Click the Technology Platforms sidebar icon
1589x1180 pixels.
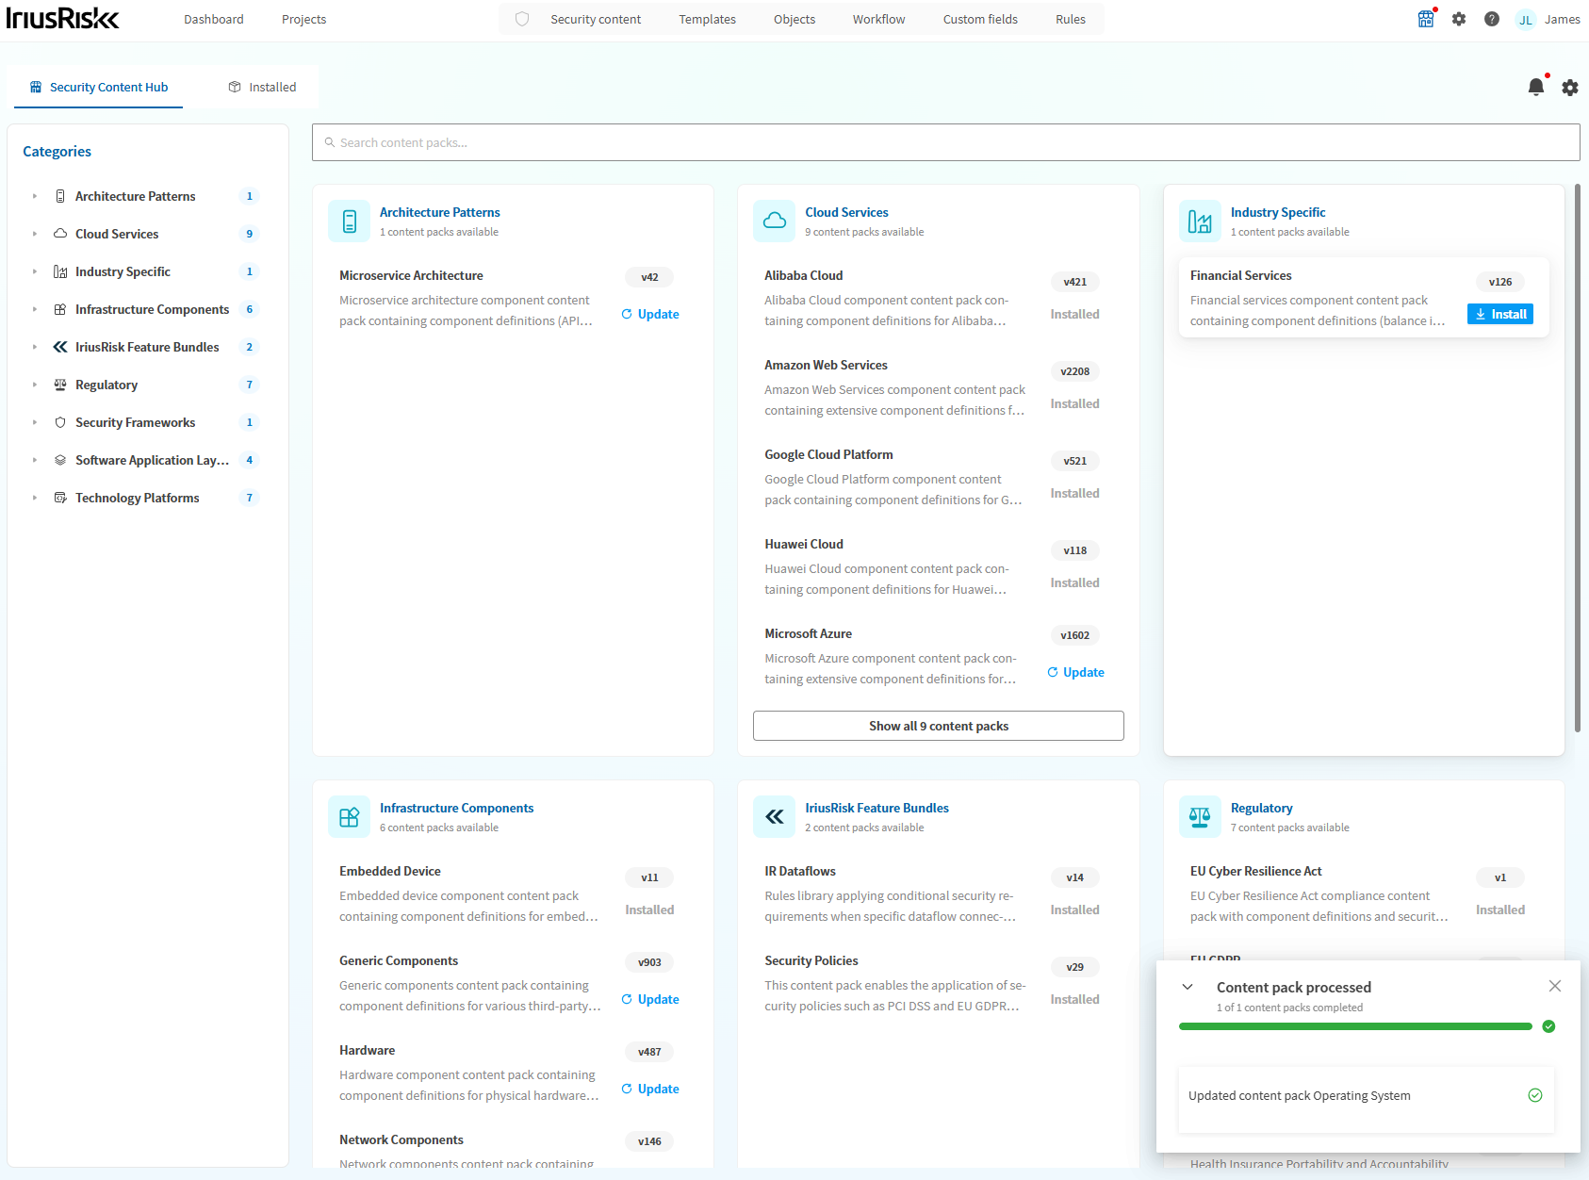(60, 498)
